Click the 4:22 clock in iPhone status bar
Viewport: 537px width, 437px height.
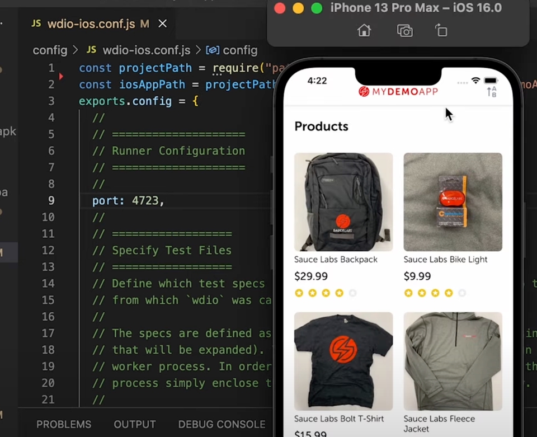click(x=317, y=81)
